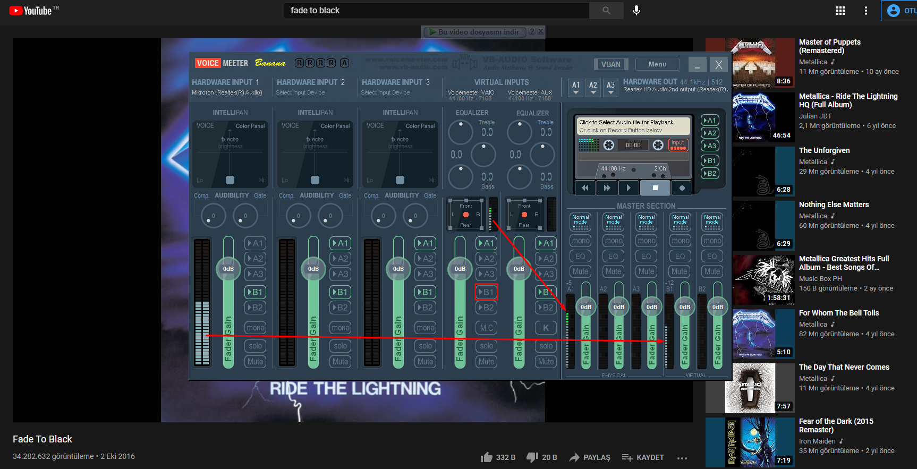
Task: Change the Normal mode of the B2 bus
Action: 712,222
